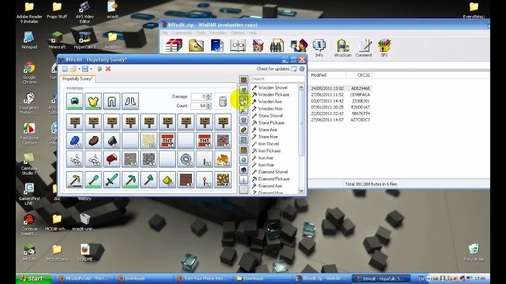Image resolution: width=506 pixels, height=284 pixels.
Task: Decrease Count with the down stepper arrow
Action: point(209,108)
